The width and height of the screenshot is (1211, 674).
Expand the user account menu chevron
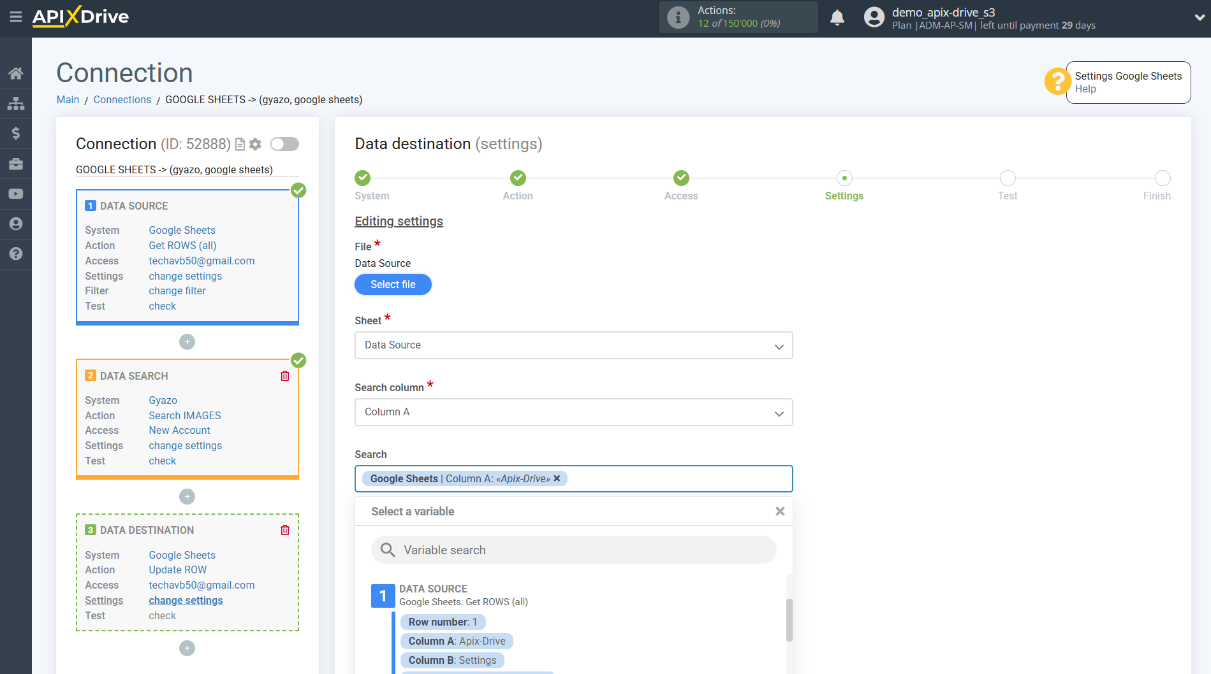point(1199,18)
